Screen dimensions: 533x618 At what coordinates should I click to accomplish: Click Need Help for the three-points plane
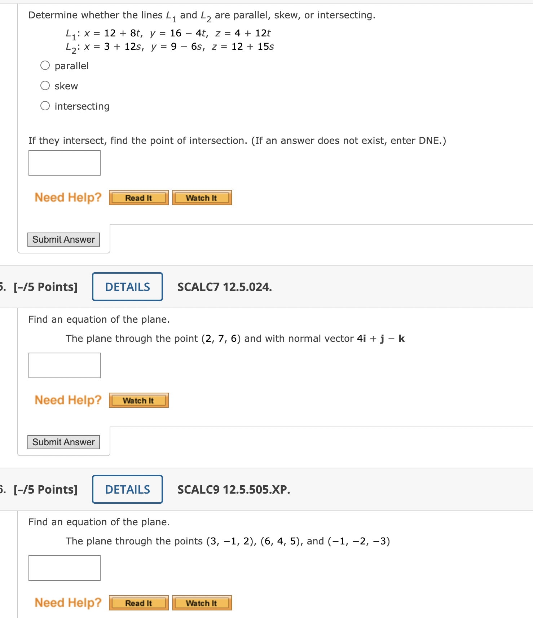(68, 603)
